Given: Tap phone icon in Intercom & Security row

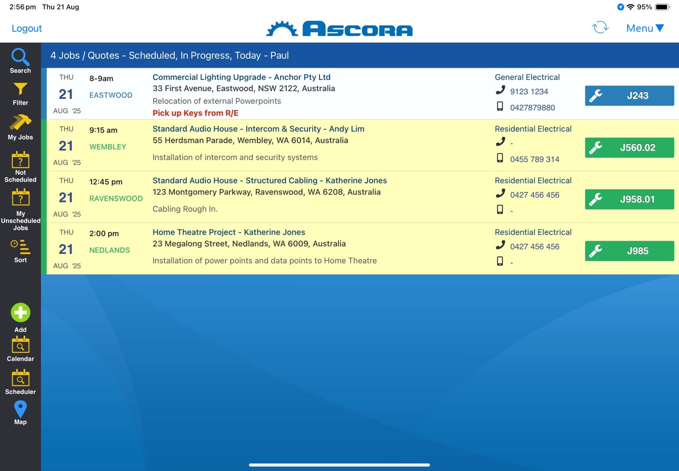Looking at the screenshot, I should tap(500, 142).
